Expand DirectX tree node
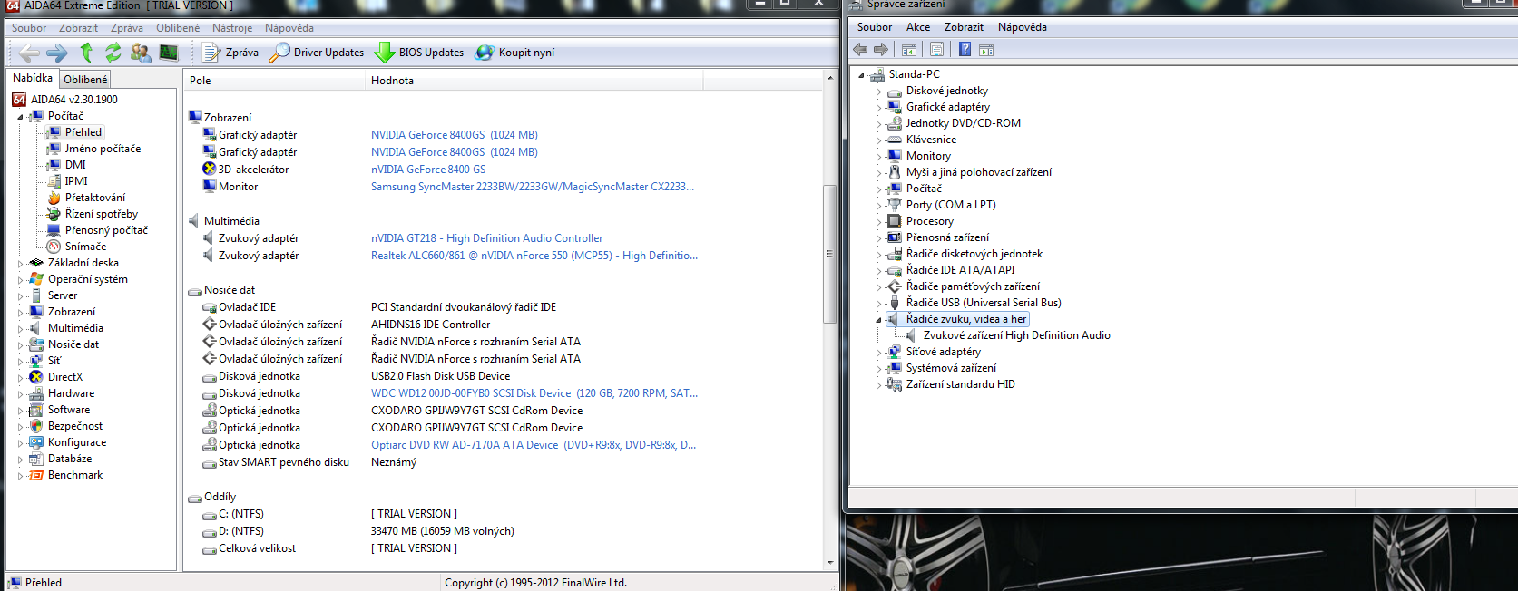1518x591 pixels. (20, 378)
